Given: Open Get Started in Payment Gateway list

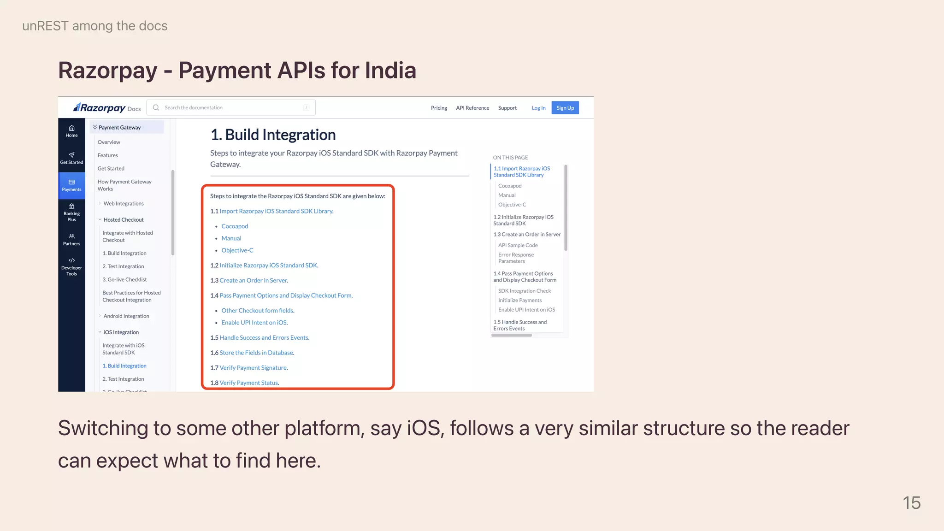Looking at the screenshot, I should pos(111,168).
